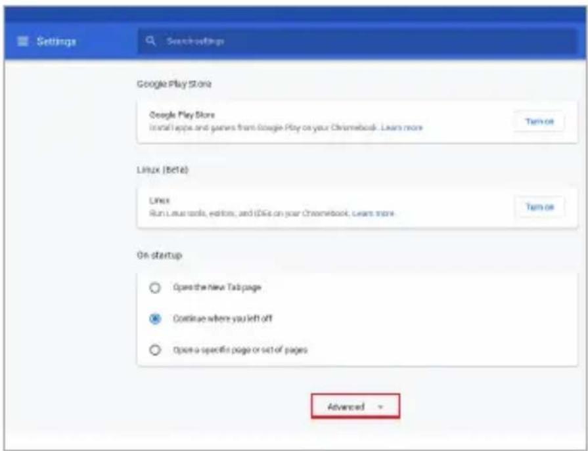
Task: Open Learn more link for Google Play Store
Action: coord(402,128)
